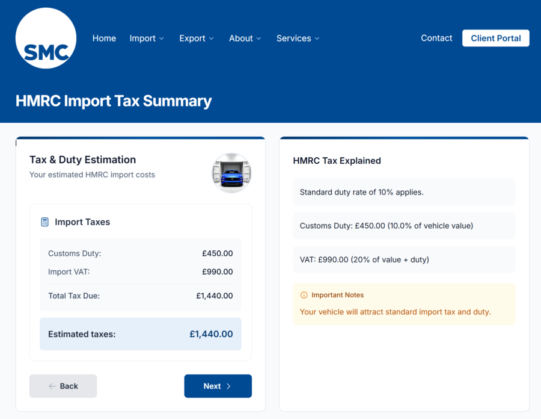
Task: Click the VAT £990.00 explanation row
Action: pos(404,259)
